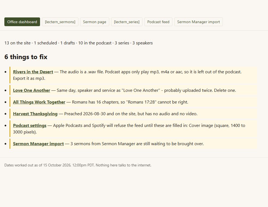The width and height of the screenshot is (268, 207).
Task: Click the "Dates worked out as of" footer note
Action: (78, 165)
